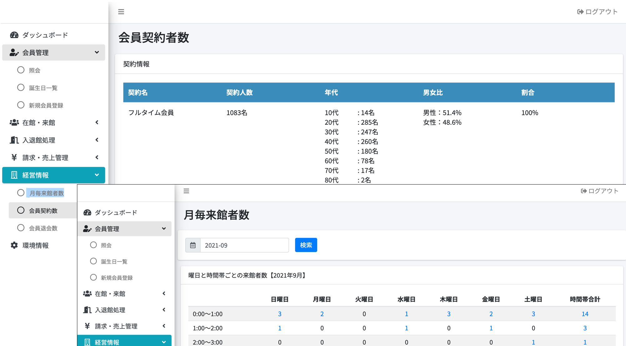This screenshot has width=626, height=346.
Task: Click 日曜日 value 1 in 1:00〜2:00 row
Action: coord(280,328)
